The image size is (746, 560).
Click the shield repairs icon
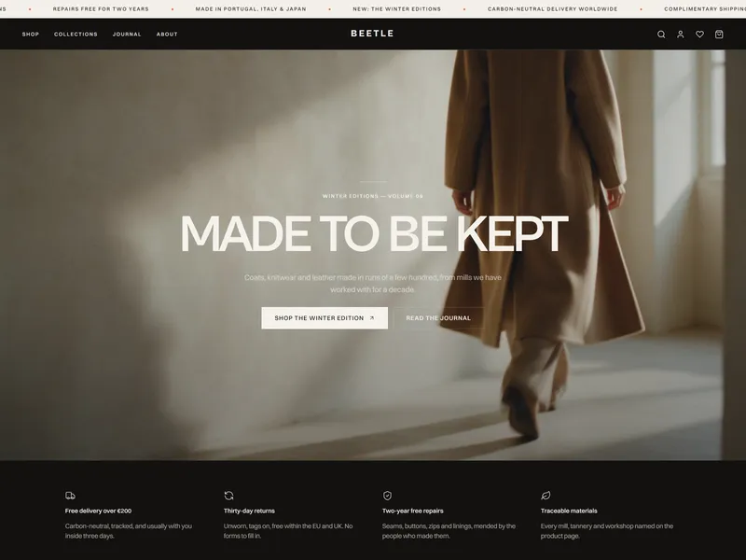(387, 496)
